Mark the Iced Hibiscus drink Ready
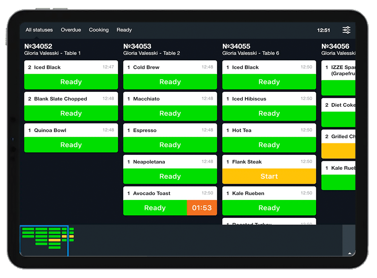The width and height of the screenshot is (377, 278). point(269,113)
